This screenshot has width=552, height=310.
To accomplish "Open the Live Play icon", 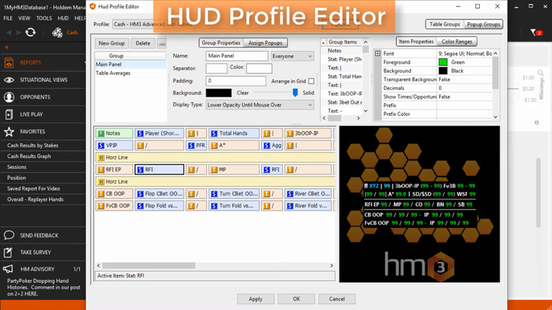I will (9, 114).
